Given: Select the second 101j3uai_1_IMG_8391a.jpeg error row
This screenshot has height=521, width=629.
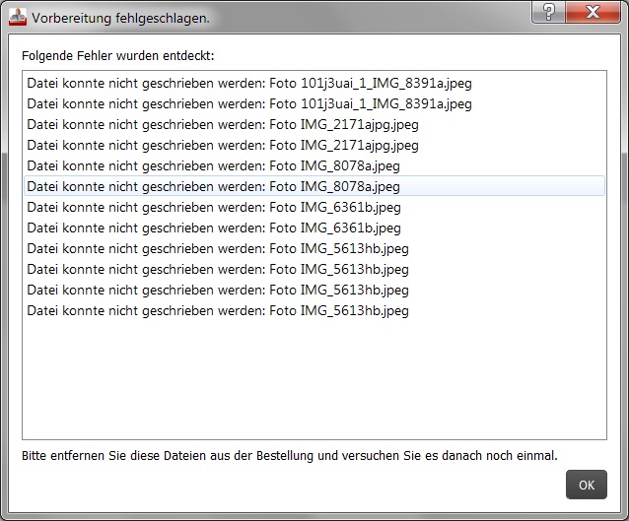Looking at the screenshot, I should [x=314, y=103].
